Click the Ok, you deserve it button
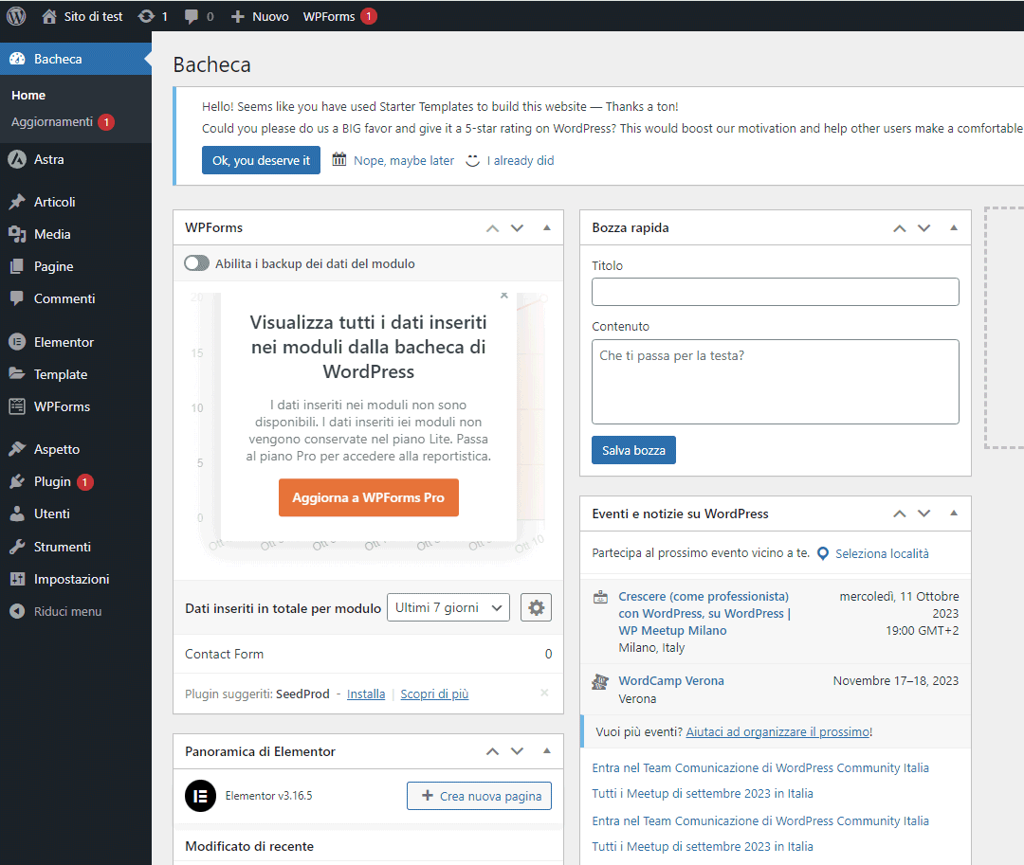This screenshot has width=1024, height=865. (x=262, y=160)
